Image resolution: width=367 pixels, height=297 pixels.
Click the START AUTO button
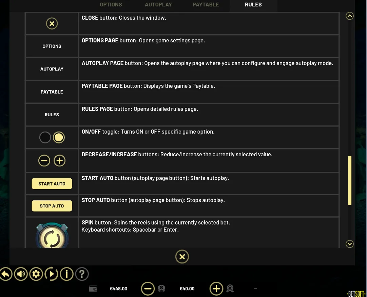(x=52, y=184)
